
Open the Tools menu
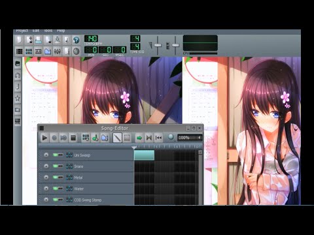[x=48, y=31]
